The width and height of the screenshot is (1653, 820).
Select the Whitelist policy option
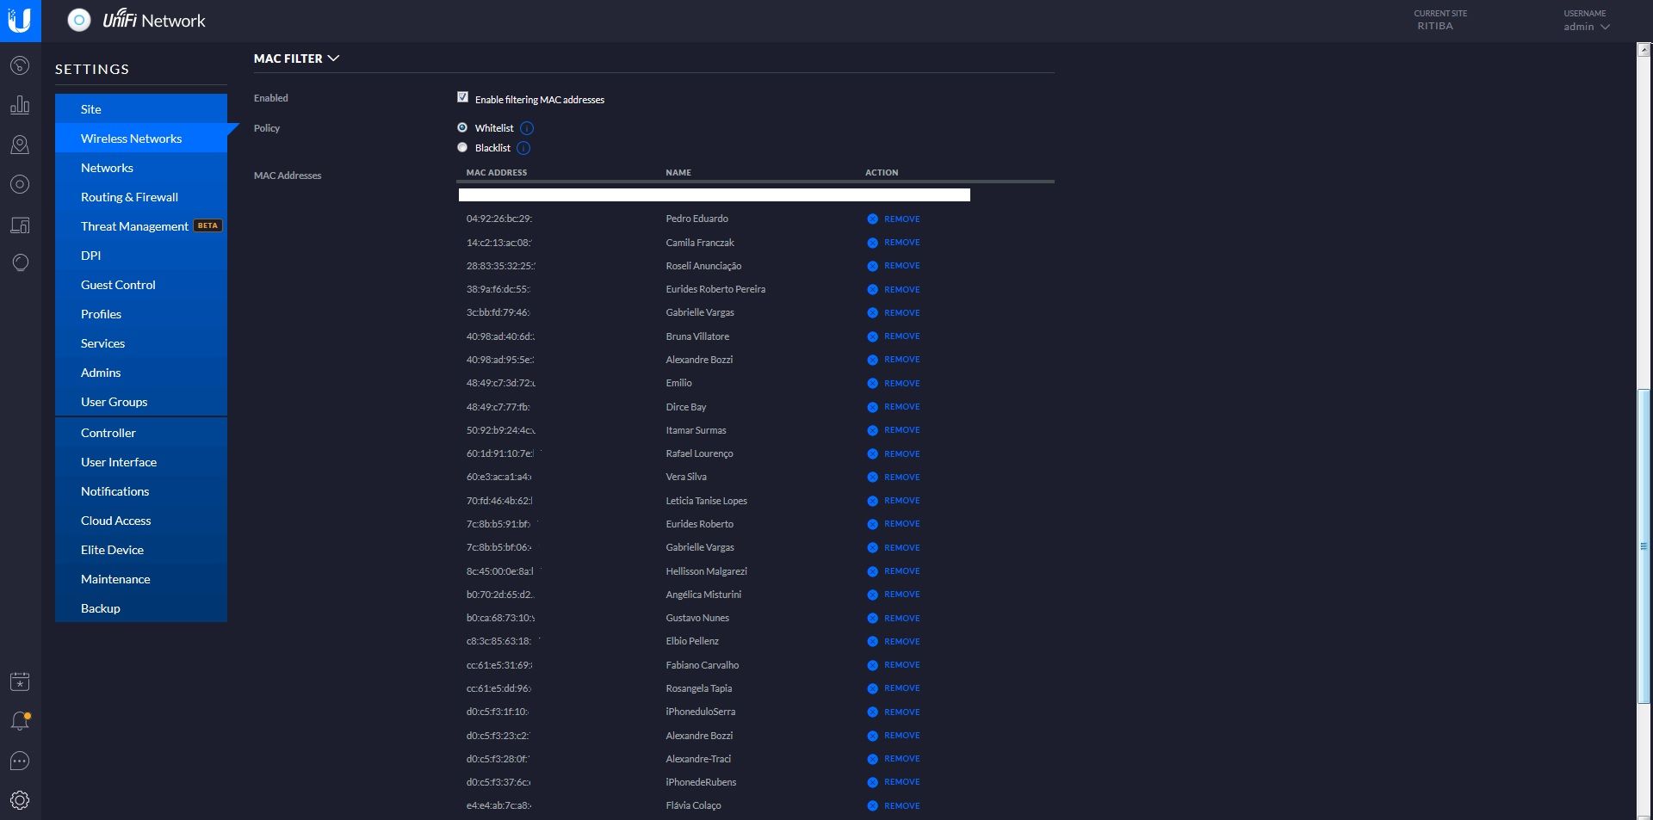[462, 127]
